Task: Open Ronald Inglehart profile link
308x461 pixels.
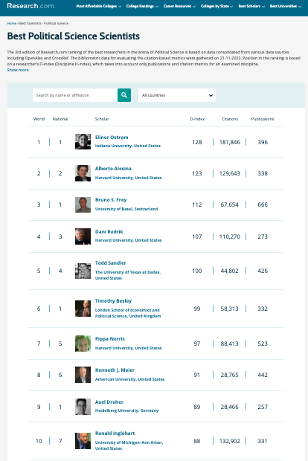Action: [x=115, y=433]
